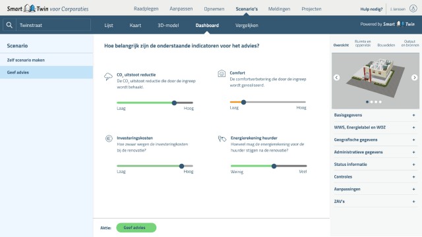Image resolution: width=422 pixels, height=237 pixels.
Task: Switch to the Vergelijken tab
Action: click(x=247, y=25)
